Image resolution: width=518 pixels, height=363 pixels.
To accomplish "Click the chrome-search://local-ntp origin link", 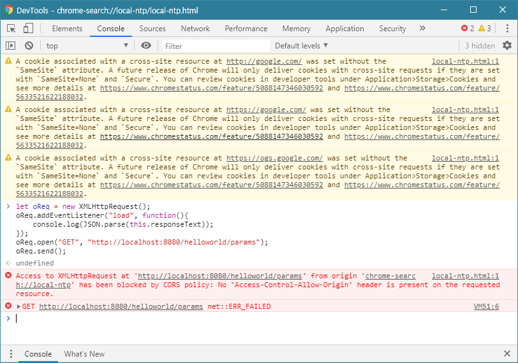I will click(390, 276).
